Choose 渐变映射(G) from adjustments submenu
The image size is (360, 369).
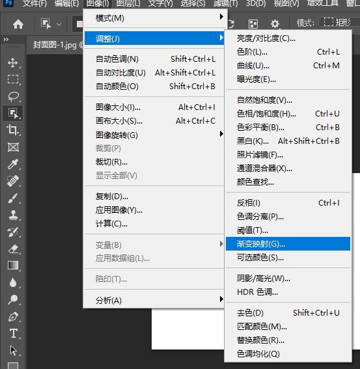pyautogui.click(x=288, y=244)
